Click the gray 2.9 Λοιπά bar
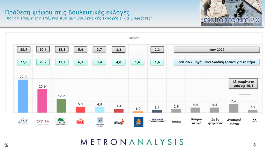Screen dimensions: 265x149 pyautogui.click(x=176, y=111)
